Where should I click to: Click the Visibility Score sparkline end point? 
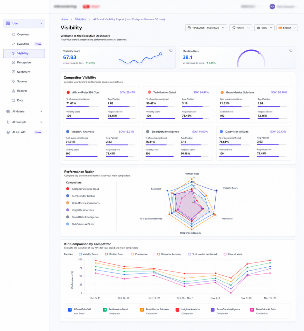(x=161, y=54)
